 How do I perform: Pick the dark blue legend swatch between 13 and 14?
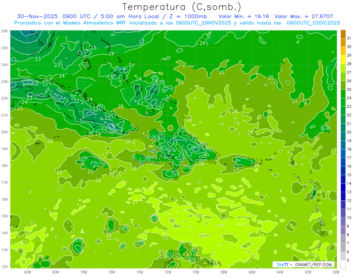(343, 188)
